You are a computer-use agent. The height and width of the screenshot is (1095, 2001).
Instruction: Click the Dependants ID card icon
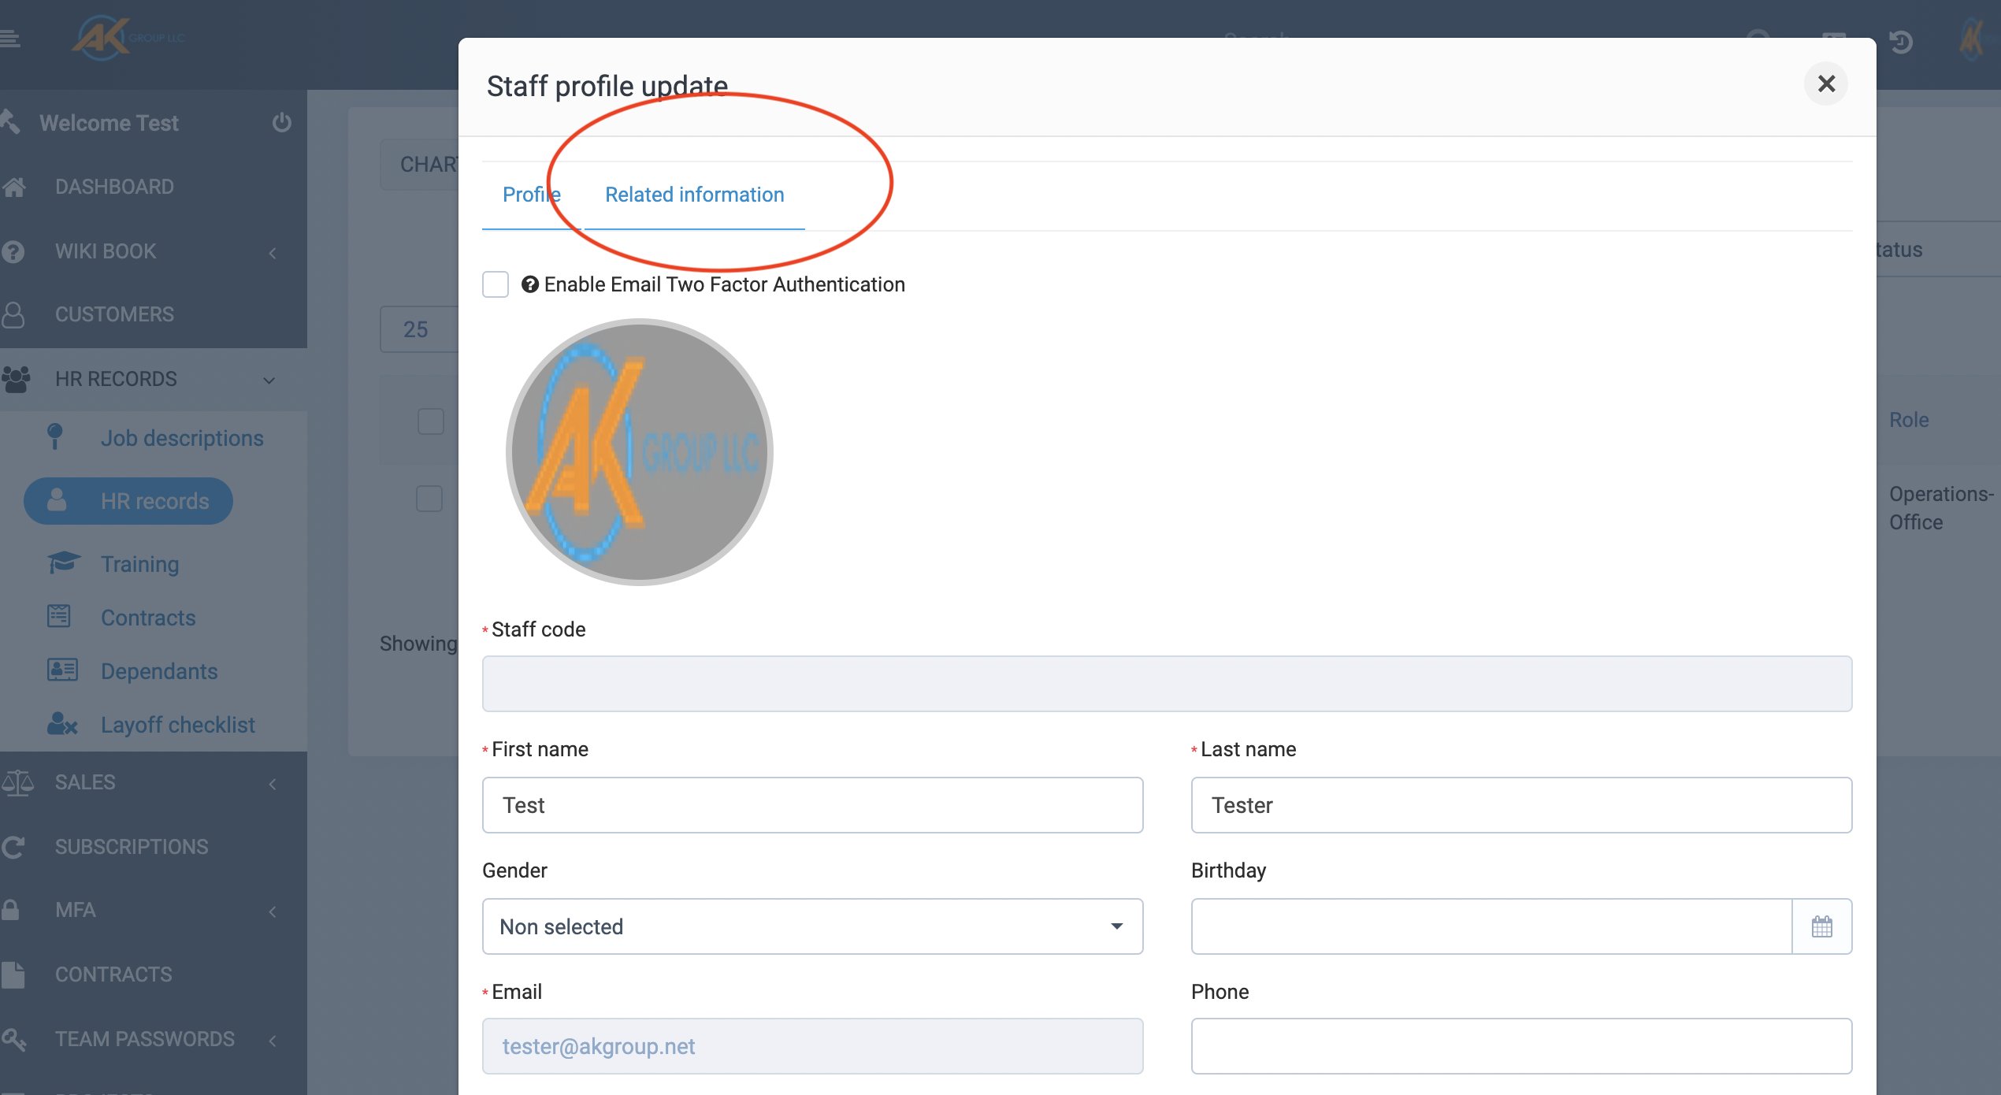pyautogui.click(x=62, y=670)
